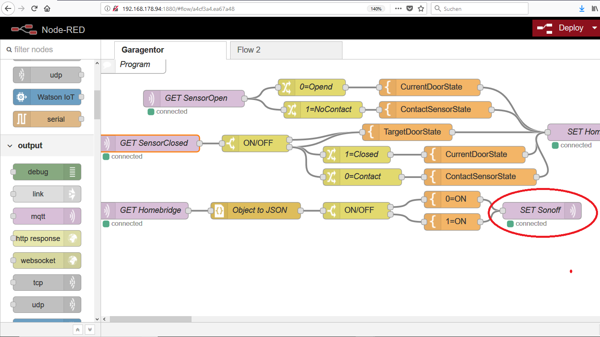Select the serial node in the palette
Viewport: 600px width, 337px height.
[47, 119]
